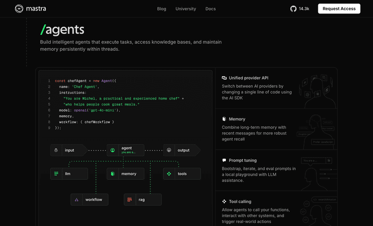Select the tools node icon

pos(169,174)
